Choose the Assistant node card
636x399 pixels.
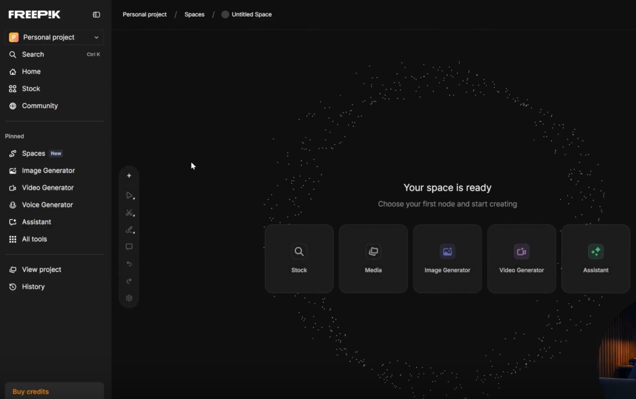(595, 259)
